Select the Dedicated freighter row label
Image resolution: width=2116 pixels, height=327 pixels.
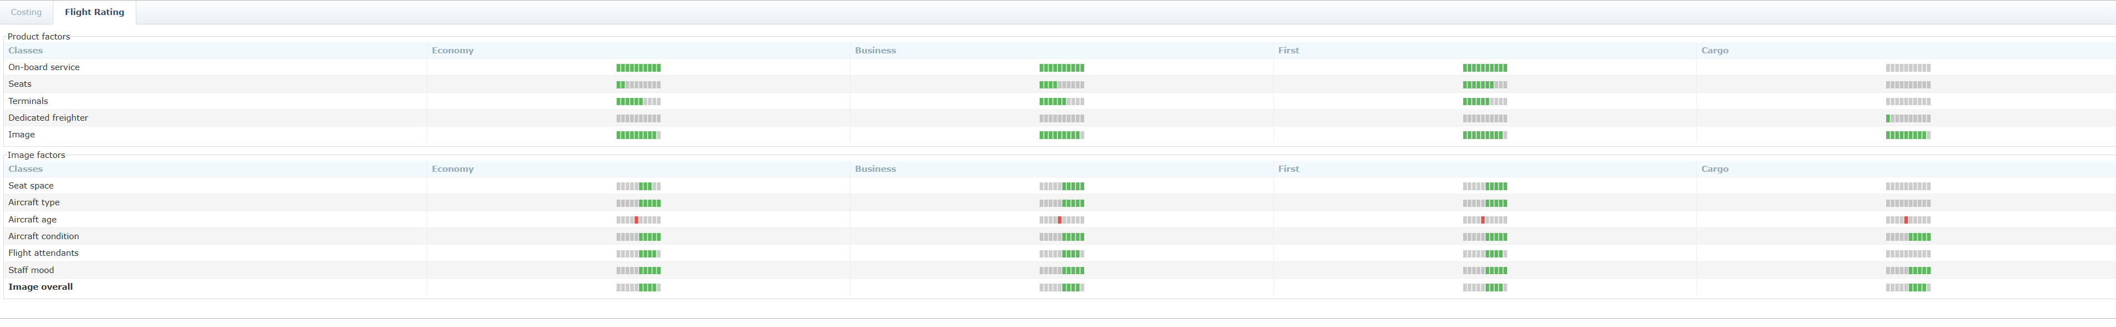point(48,118)
